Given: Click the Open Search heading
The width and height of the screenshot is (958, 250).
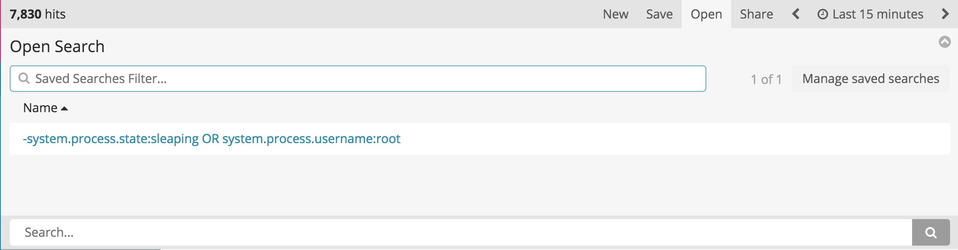Looking at the screenshot, I should pyautogui.click(x=57, y=46).
